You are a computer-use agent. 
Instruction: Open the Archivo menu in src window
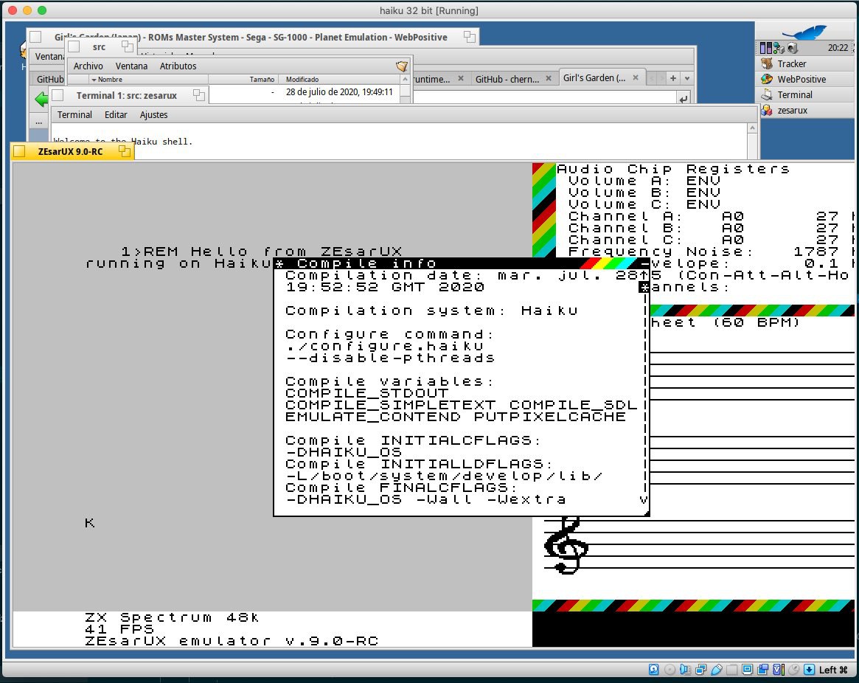[x=88, y=66]
